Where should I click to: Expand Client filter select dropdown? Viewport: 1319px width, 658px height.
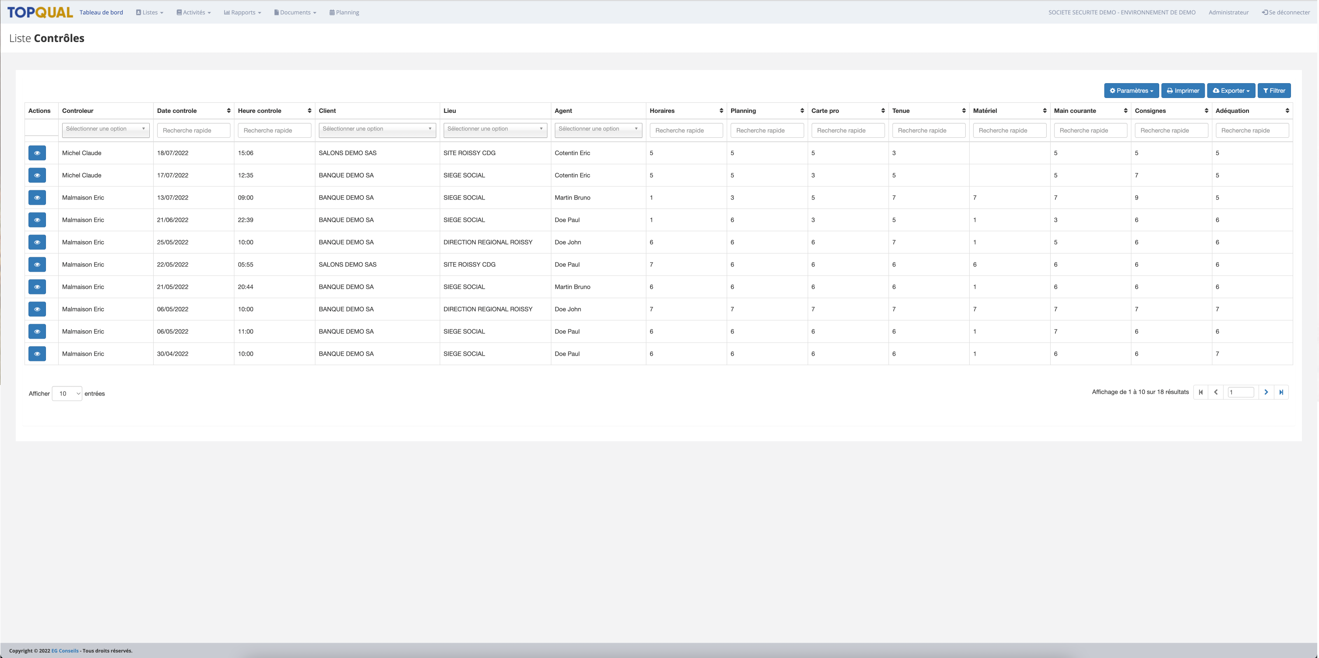pos(377,129)
